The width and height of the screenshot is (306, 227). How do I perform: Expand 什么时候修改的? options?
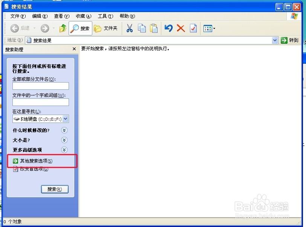tap(64, 130)
